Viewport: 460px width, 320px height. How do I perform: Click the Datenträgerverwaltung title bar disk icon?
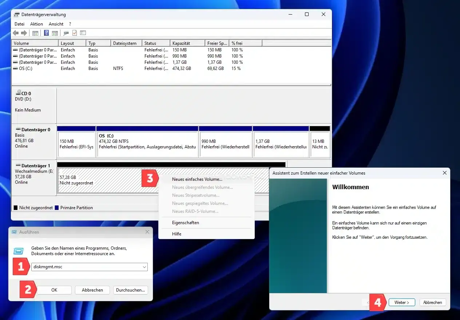coord(17,15)
